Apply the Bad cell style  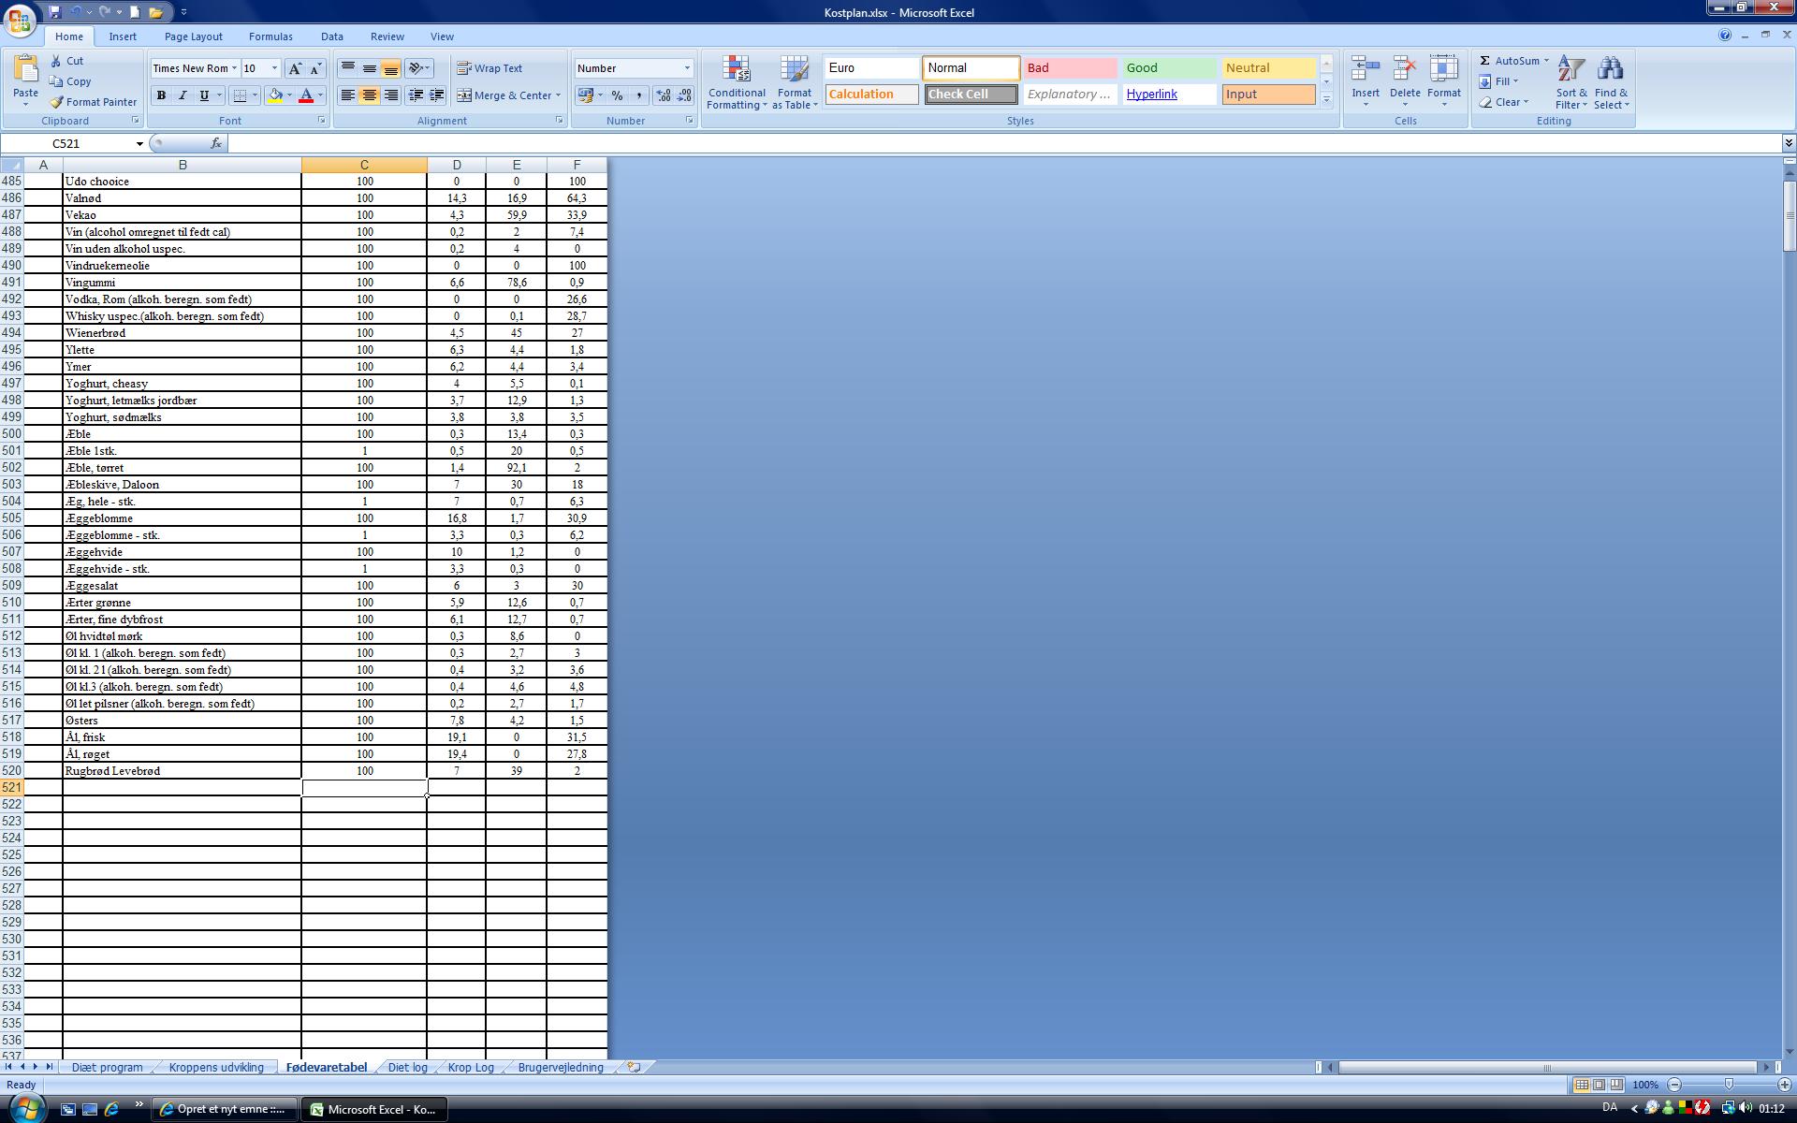[x=1070, y=68]
